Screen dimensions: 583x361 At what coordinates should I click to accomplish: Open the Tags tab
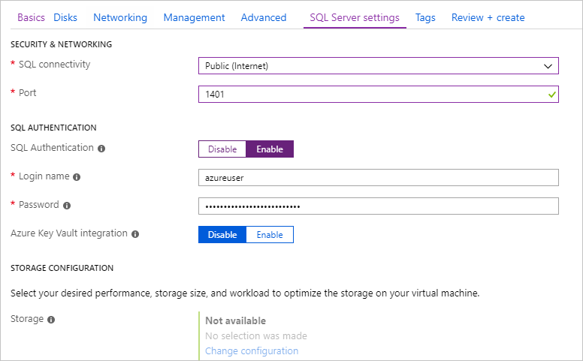425,17
